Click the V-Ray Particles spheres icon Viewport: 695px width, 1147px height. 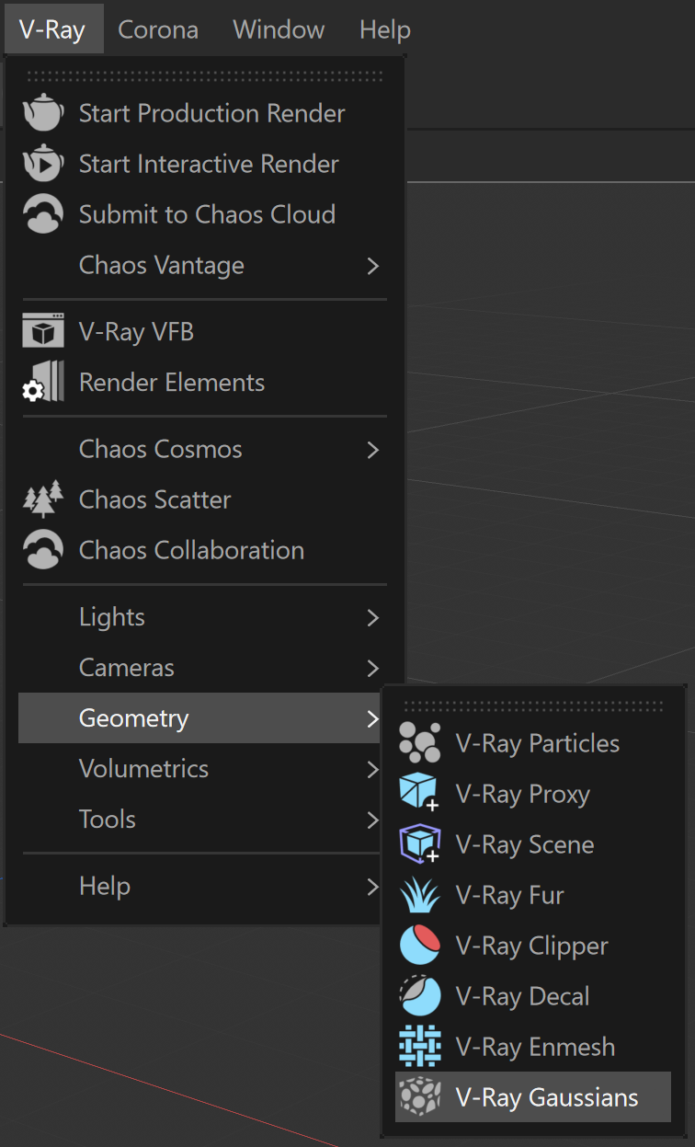pos(420,743)
